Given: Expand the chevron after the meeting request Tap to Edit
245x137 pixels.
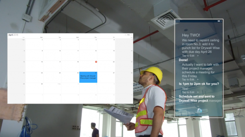Looking at the screenshot, I should click(x=198, y=80).
